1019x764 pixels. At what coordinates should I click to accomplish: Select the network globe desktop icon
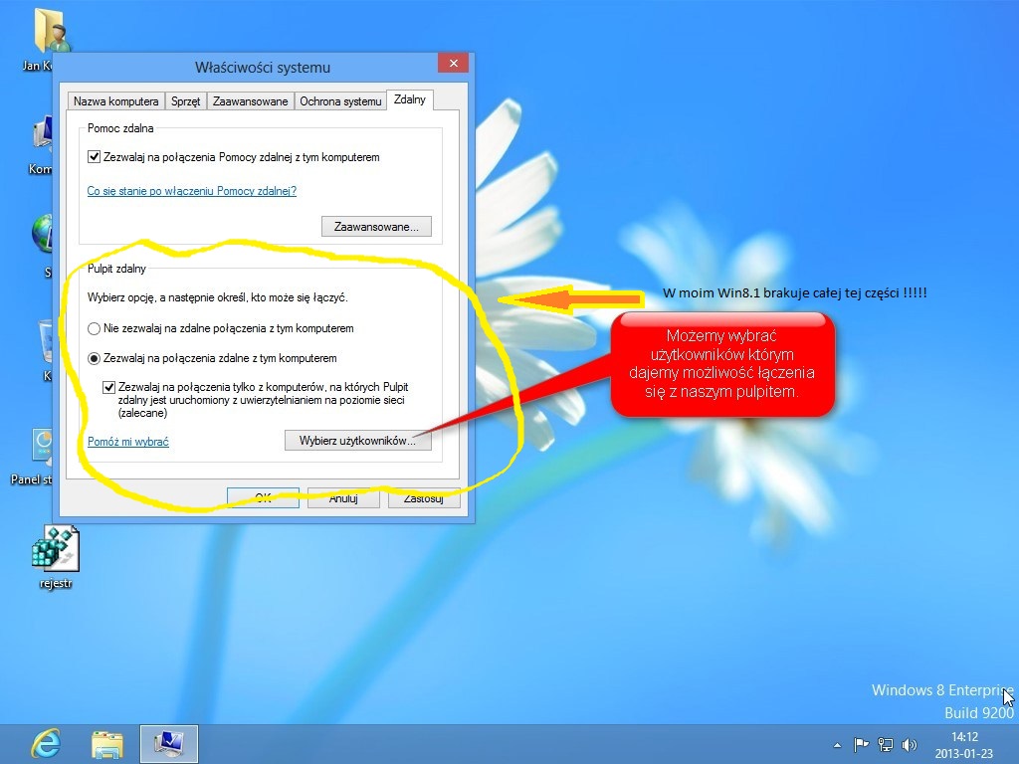[x=43, y=244]
